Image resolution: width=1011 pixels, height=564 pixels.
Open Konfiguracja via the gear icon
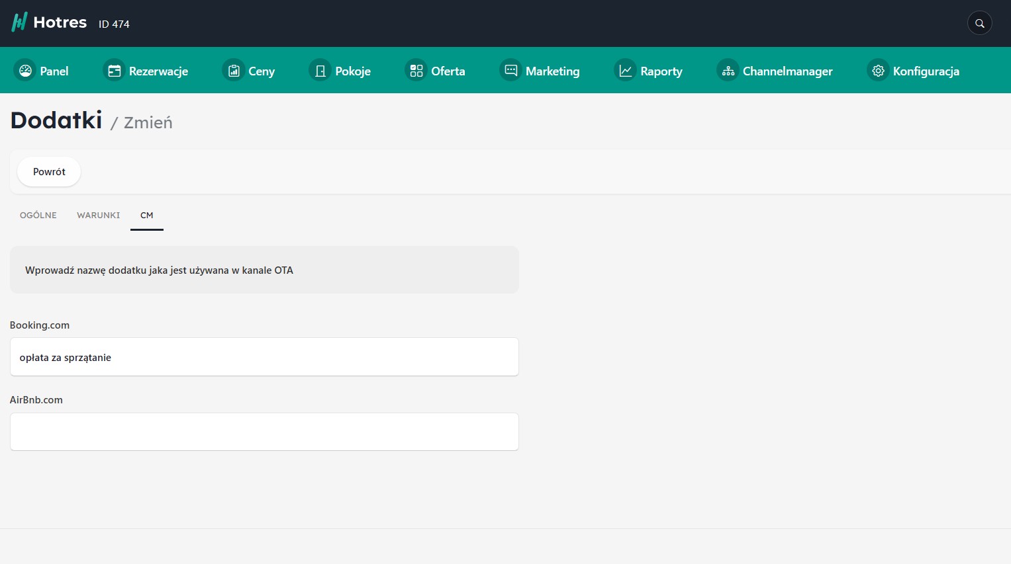(878, 71)
